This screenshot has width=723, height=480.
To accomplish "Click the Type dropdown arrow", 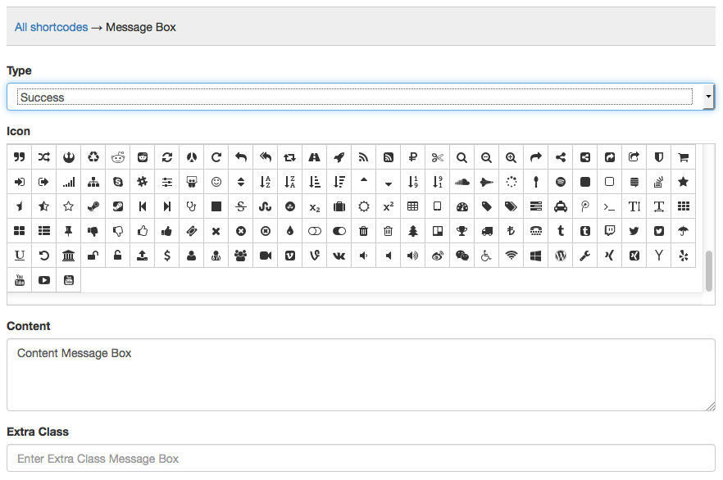I will click(708, 97).
